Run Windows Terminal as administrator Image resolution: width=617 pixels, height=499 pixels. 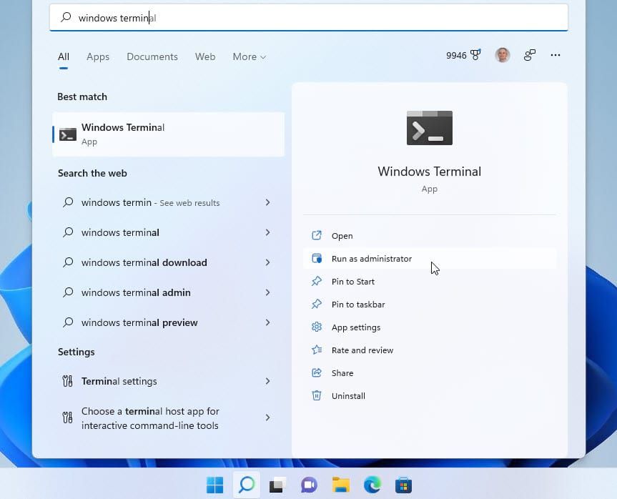tap(371, 258)
